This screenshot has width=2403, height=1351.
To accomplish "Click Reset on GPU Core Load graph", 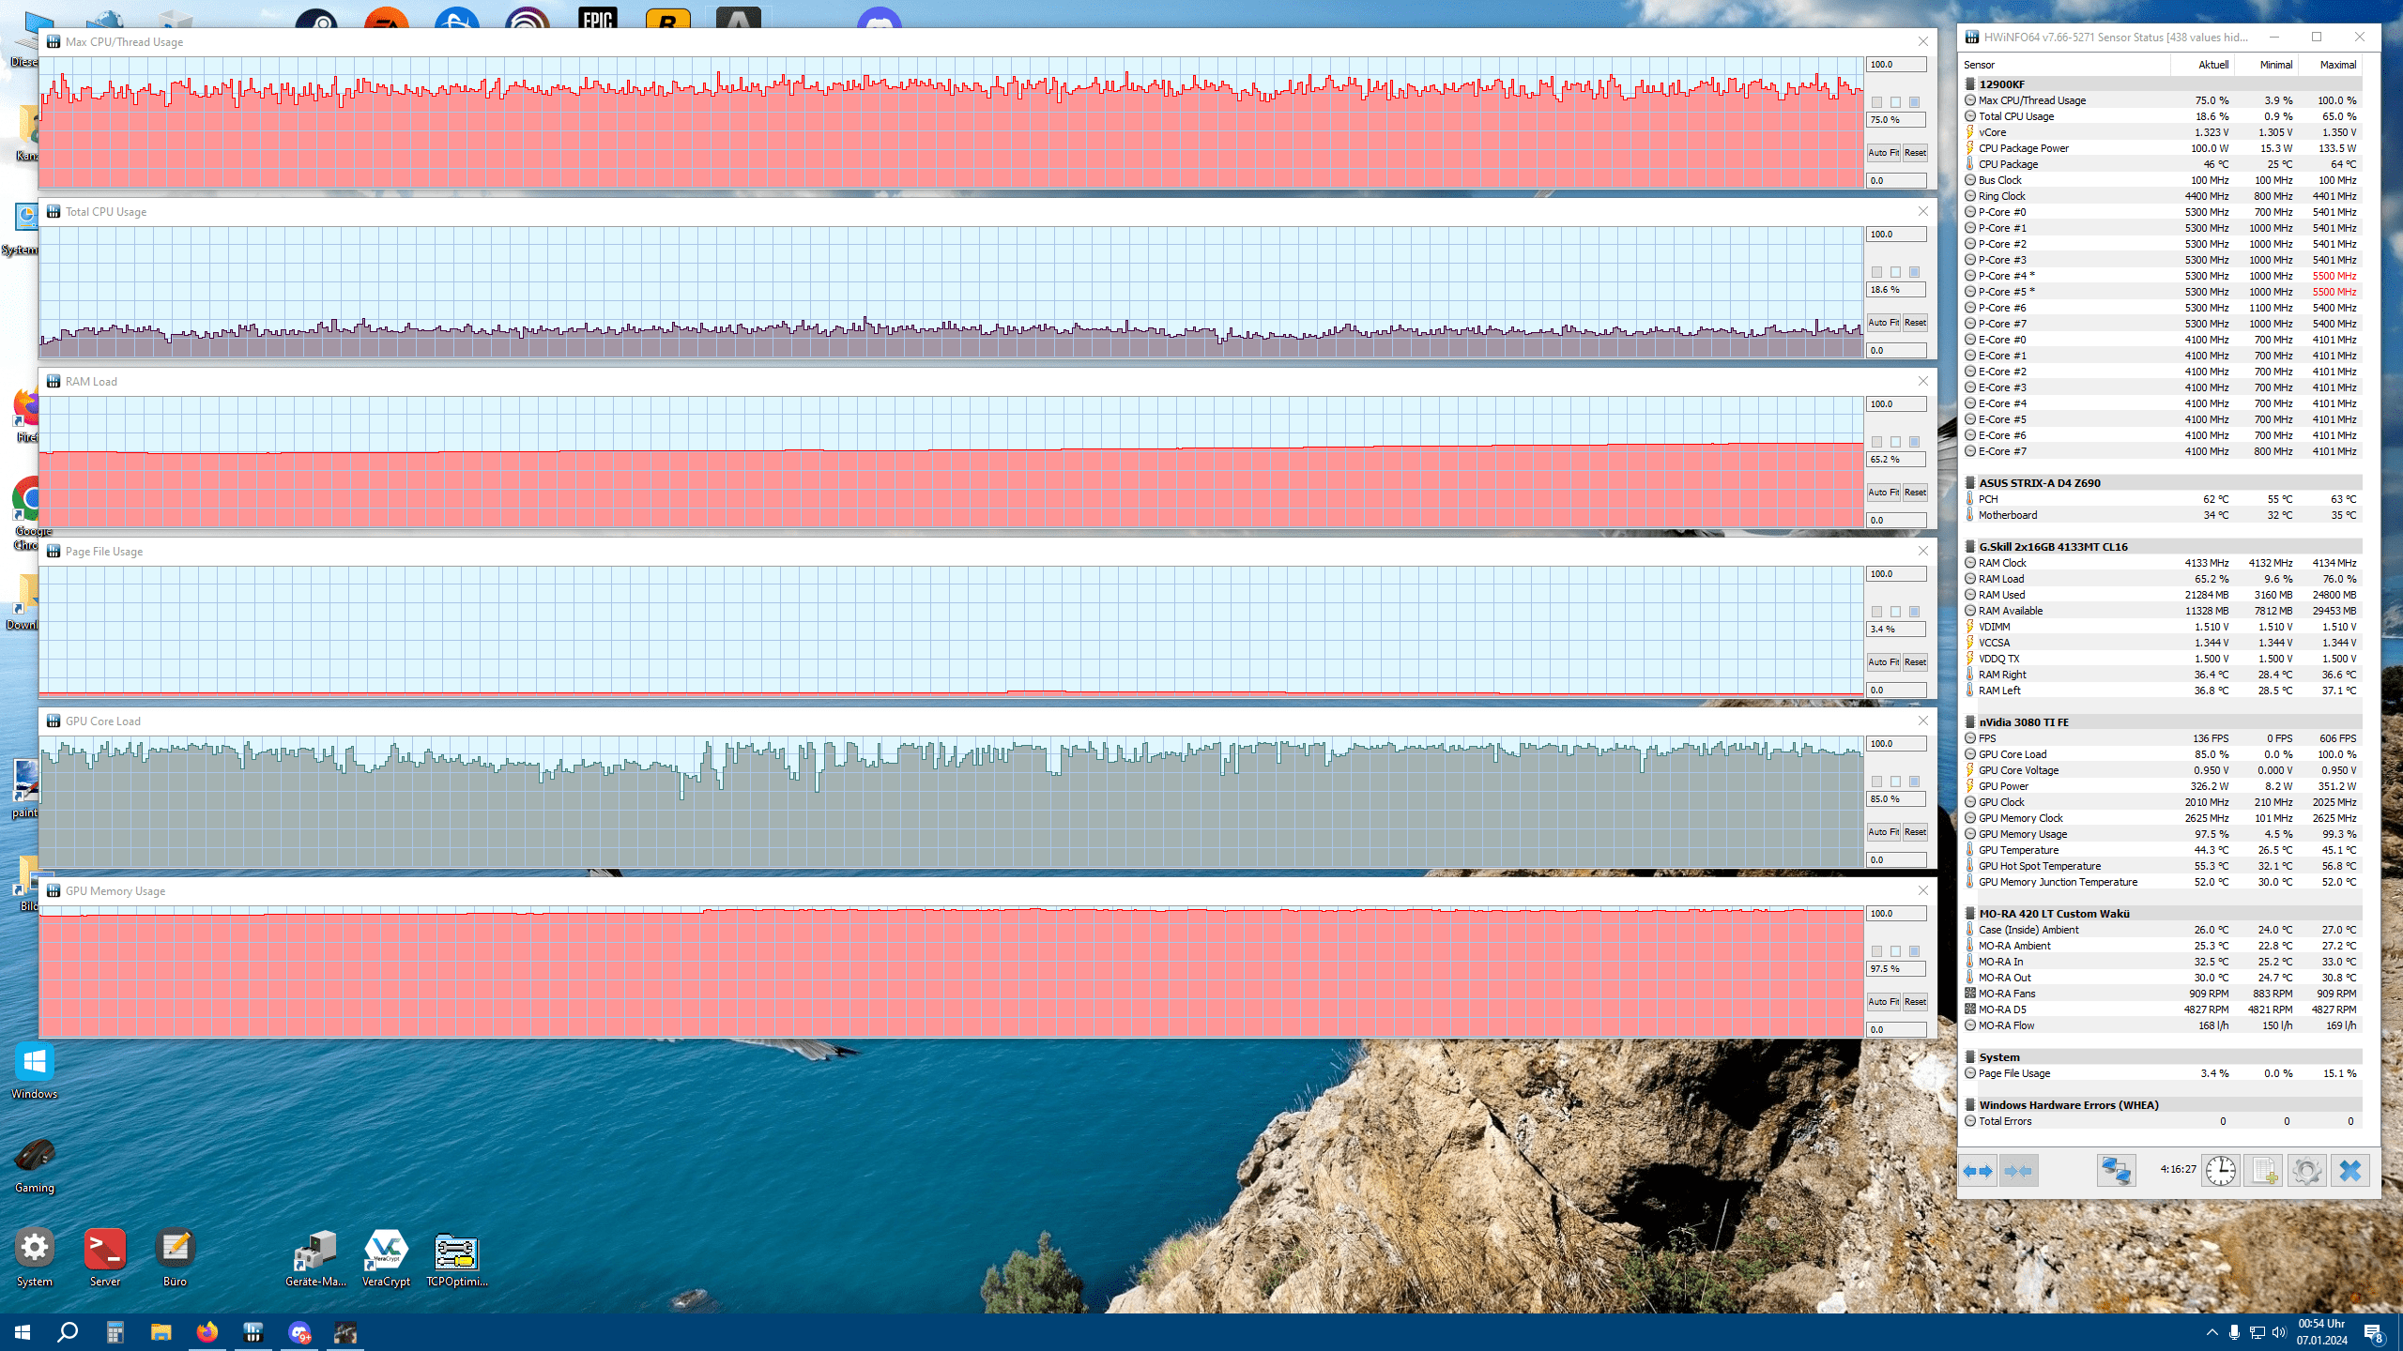I will (x=1915, y=832).
